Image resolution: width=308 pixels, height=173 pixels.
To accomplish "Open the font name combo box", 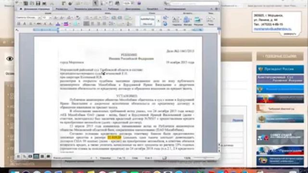I will coord(28,18).
